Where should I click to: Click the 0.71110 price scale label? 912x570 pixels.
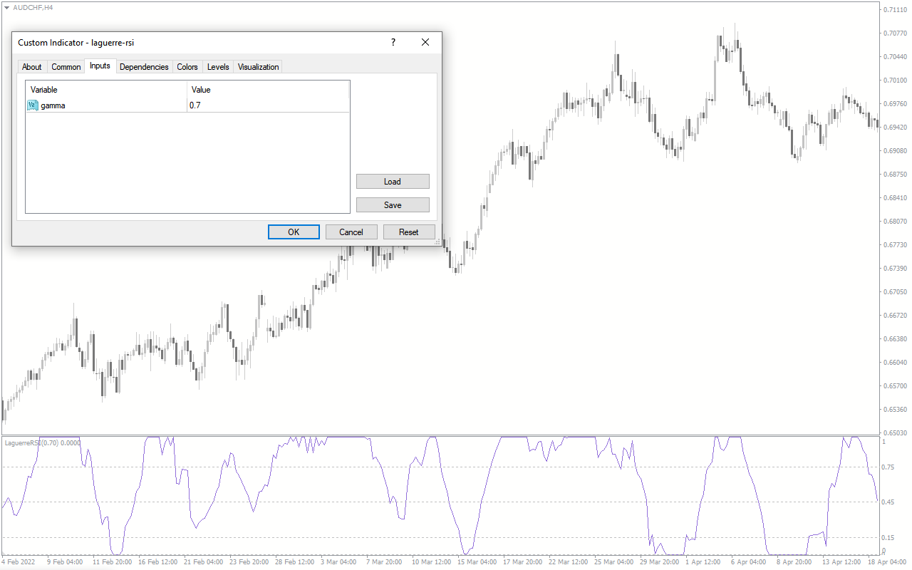click(x=895, y=9)
